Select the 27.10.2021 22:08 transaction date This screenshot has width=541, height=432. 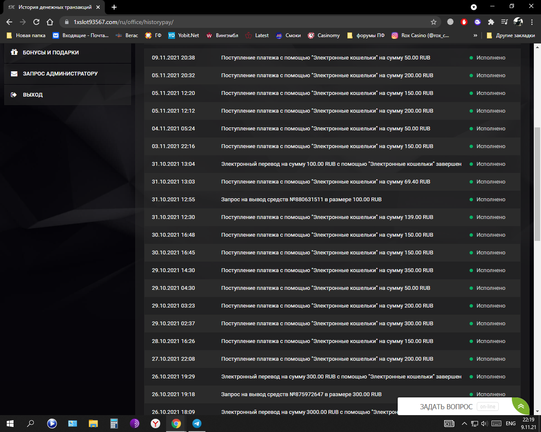[x=173, y=359]
